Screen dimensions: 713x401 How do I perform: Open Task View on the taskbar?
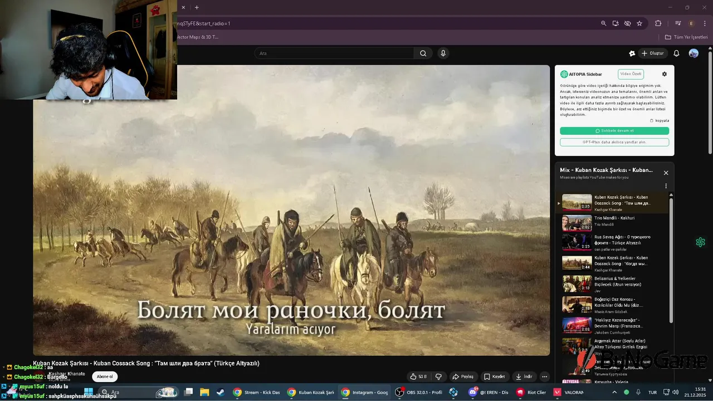(x=189, y=392)
